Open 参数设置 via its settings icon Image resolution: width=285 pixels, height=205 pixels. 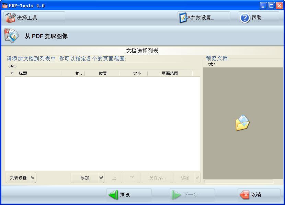(183, 17)
